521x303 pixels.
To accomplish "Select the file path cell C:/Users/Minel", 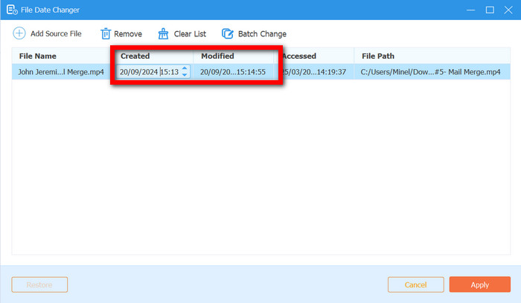I will click(432, 72).
